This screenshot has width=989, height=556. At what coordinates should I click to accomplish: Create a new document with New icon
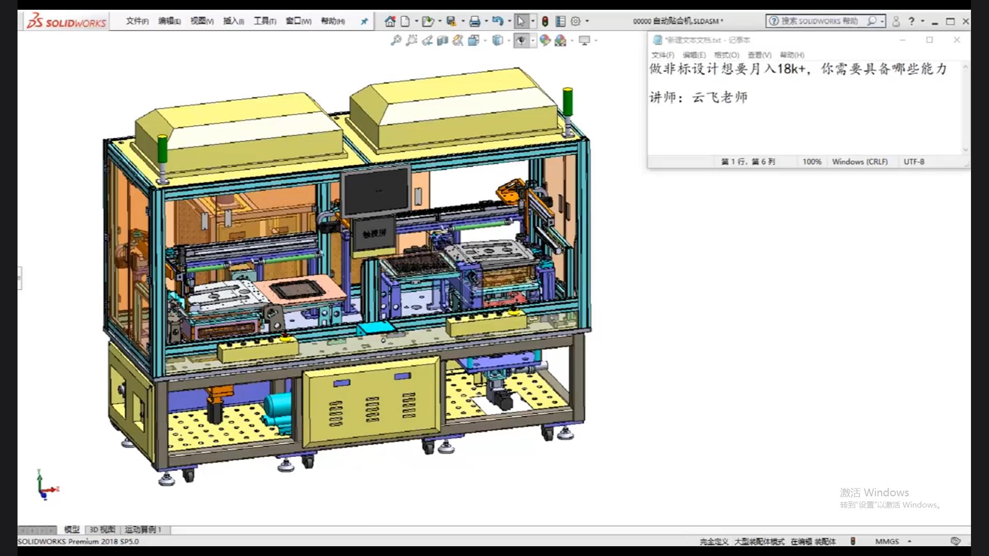point(405,21)
